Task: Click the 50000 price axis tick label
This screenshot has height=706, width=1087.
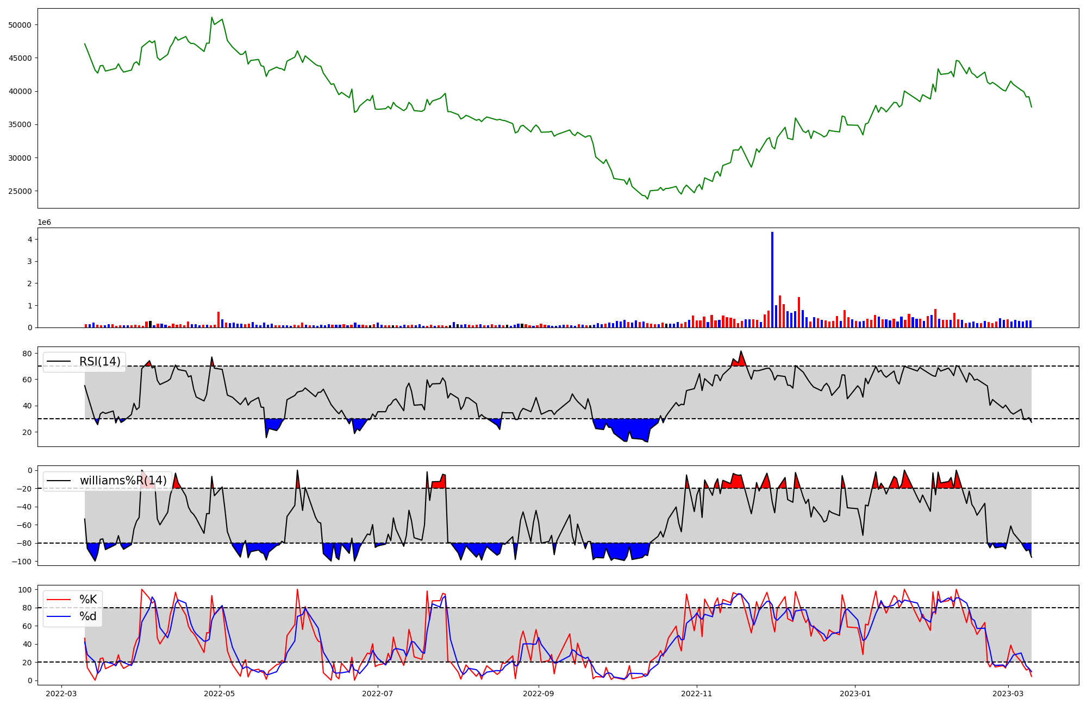Action: [20, 25]
